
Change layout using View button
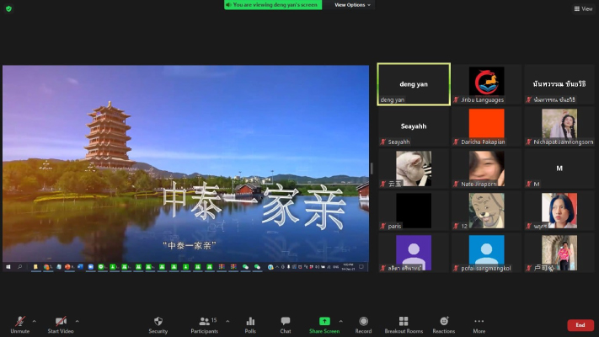click(583, 8)
